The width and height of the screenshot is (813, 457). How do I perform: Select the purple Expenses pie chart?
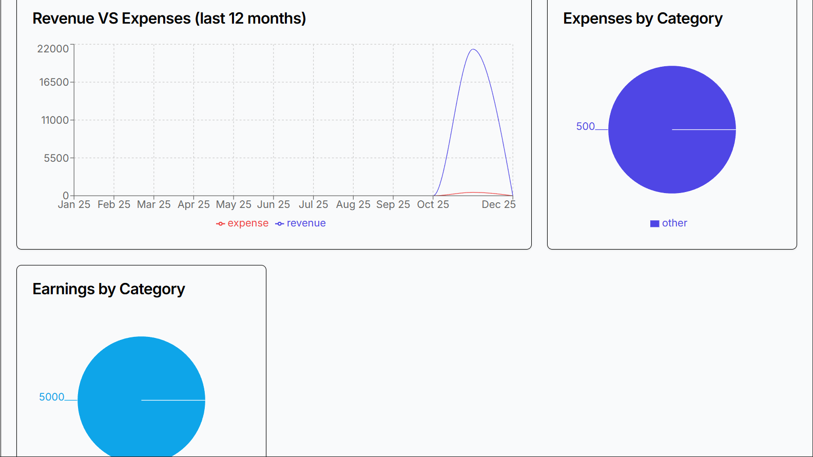672,129
